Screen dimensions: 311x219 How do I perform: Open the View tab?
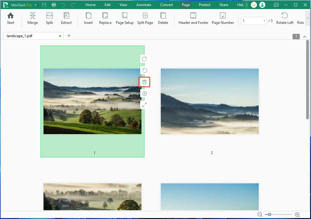[x=123, y=5]
